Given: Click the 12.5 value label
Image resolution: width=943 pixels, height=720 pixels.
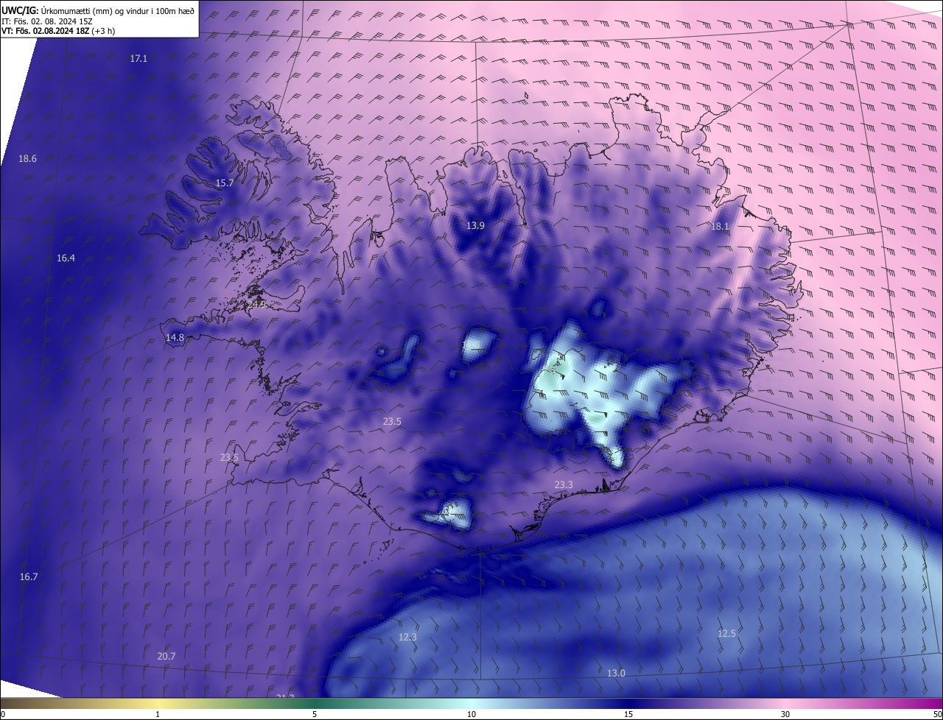Looking at the screenshot, I should point(726,633).
